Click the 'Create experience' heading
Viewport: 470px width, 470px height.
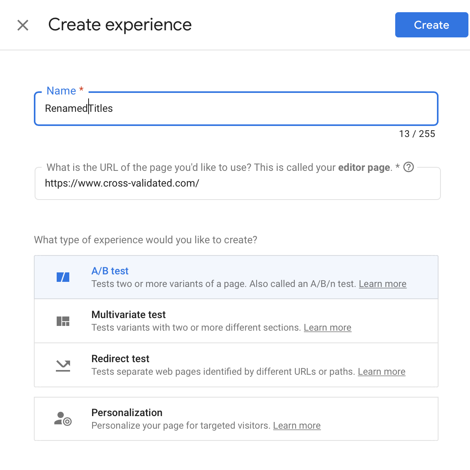coord(120,24)
